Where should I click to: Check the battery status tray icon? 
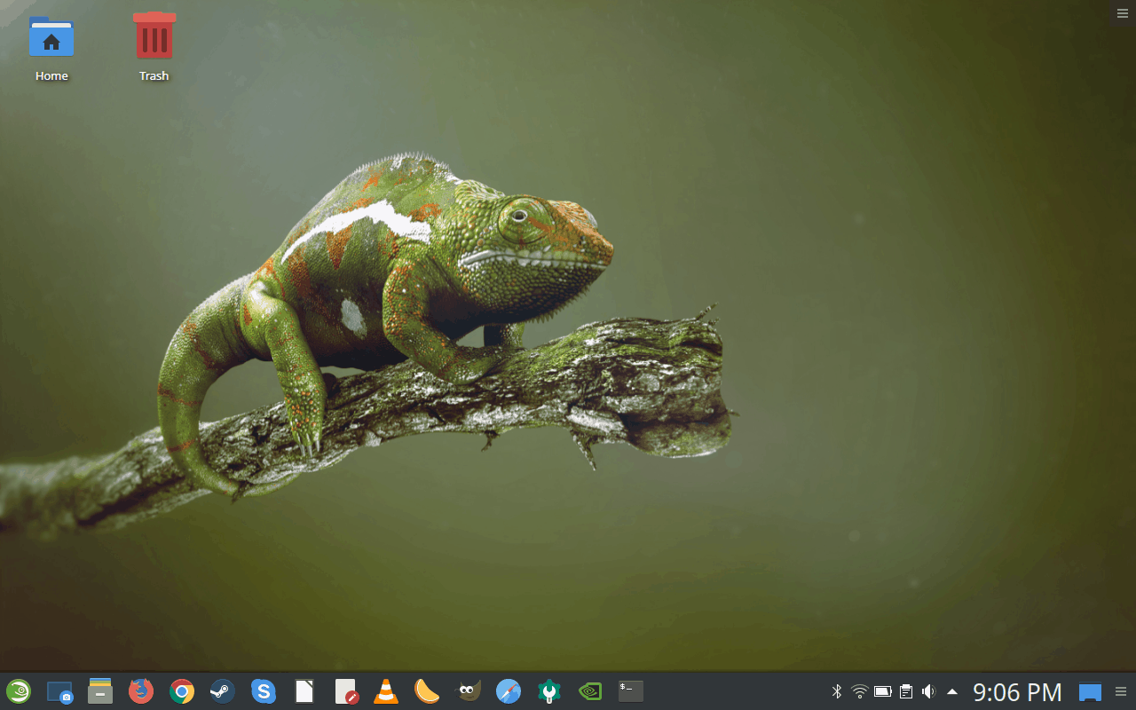coord(883,691)
